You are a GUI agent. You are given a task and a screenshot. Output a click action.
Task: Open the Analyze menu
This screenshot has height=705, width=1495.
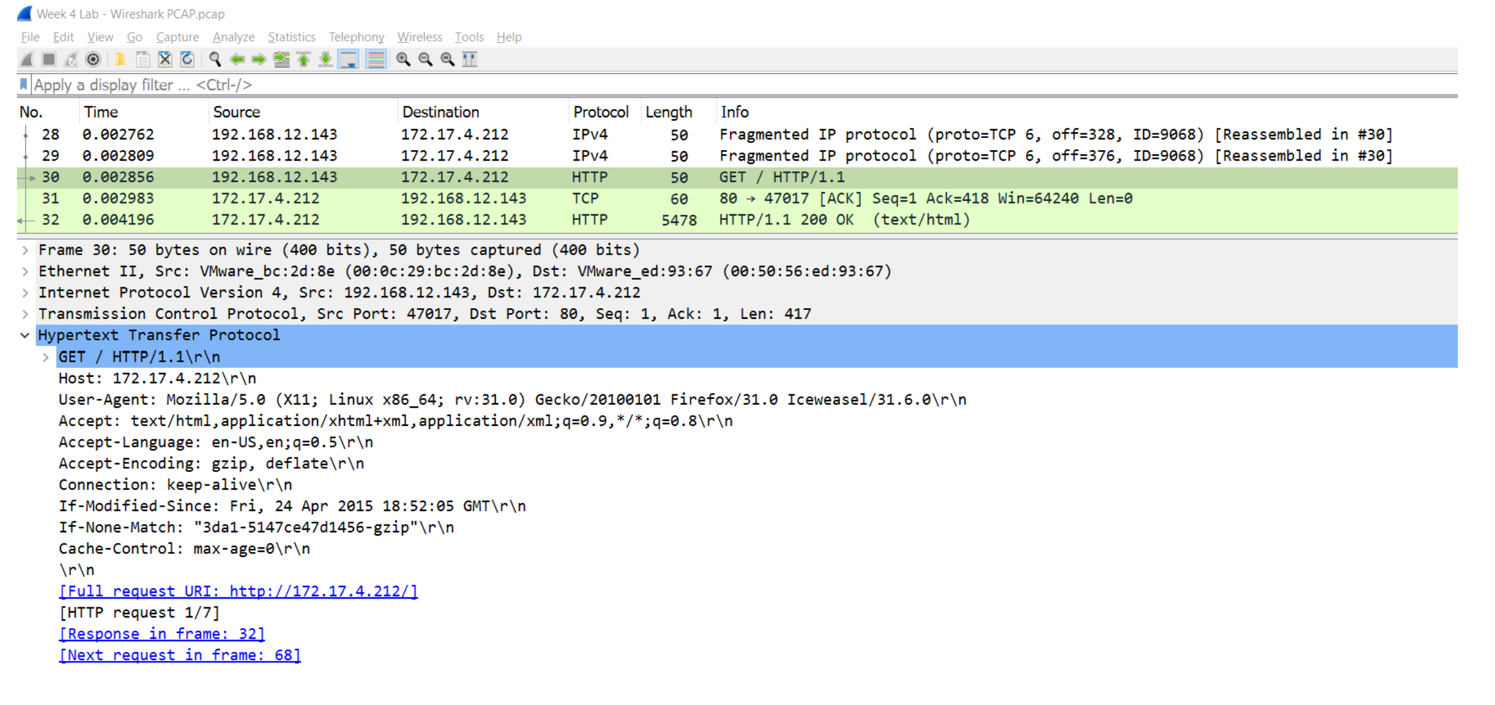(233, 37)
